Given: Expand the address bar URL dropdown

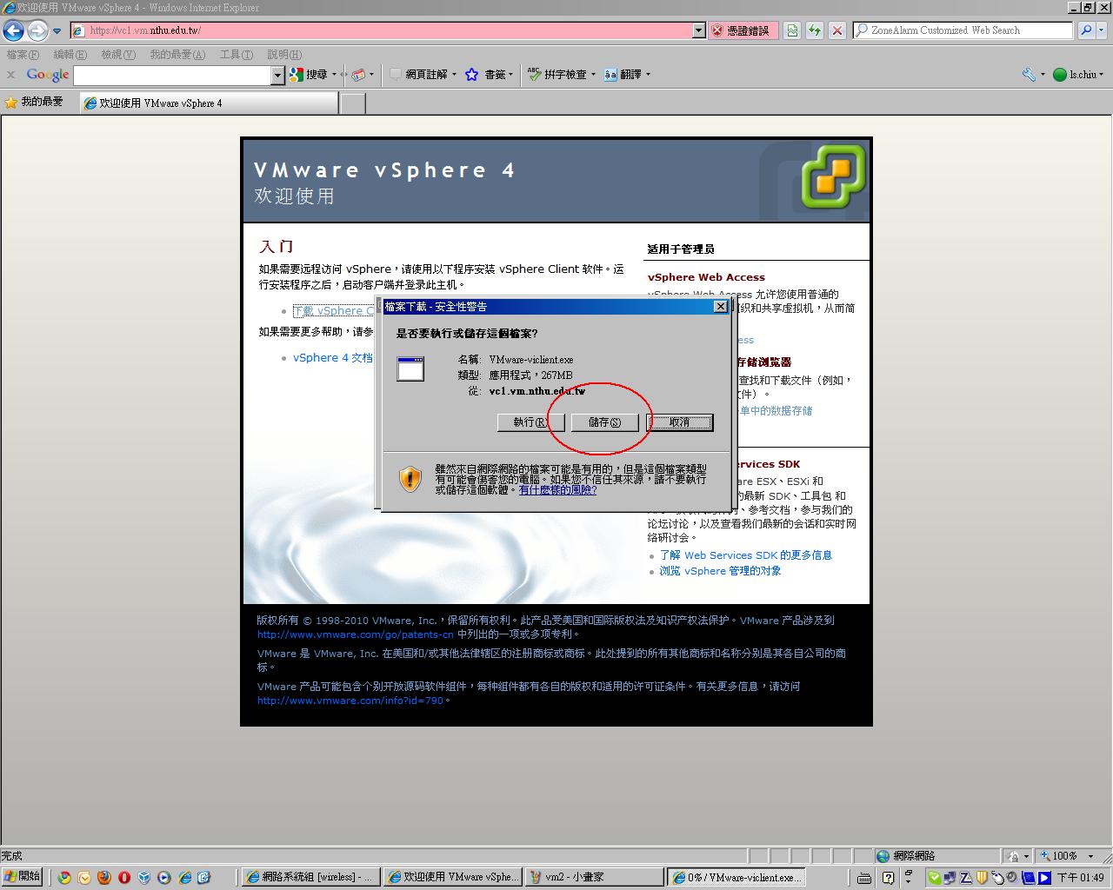Looking at the screenshot, I should pyautogui.click(x=698, y=30).
